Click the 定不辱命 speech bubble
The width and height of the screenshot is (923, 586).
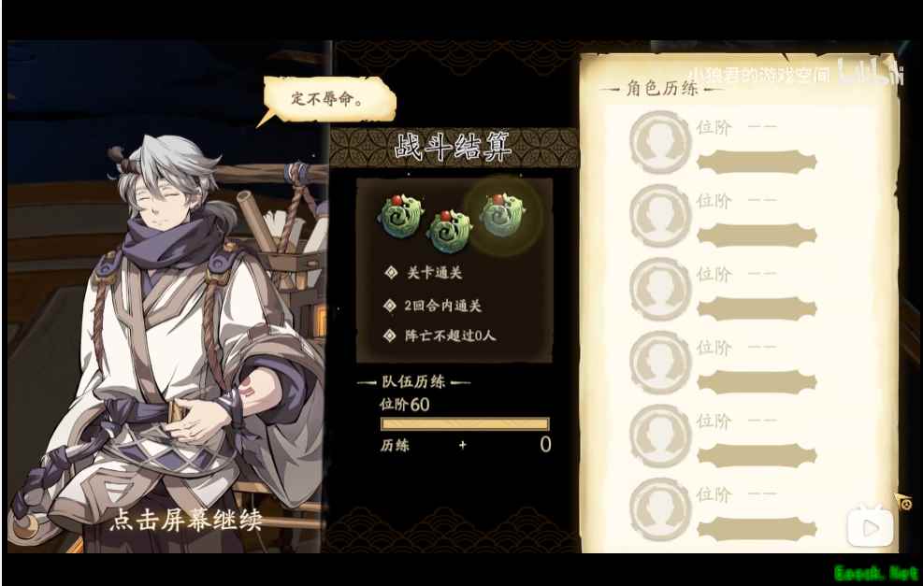point(328,99)
